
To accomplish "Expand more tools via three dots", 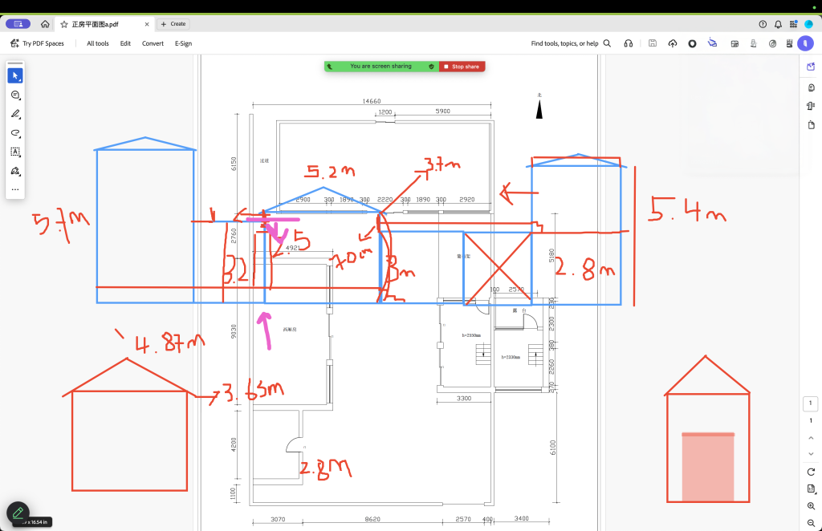I will (x=15, y=190).
